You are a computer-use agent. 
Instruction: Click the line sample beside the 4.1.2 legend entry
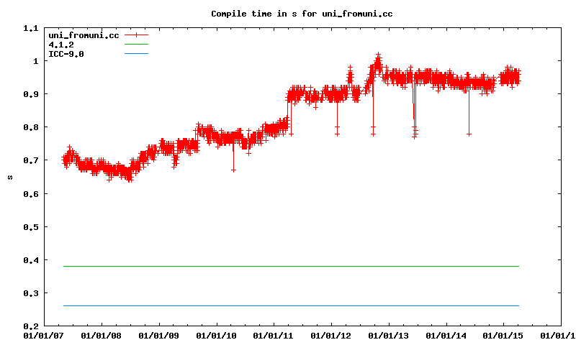click(136, 45)
